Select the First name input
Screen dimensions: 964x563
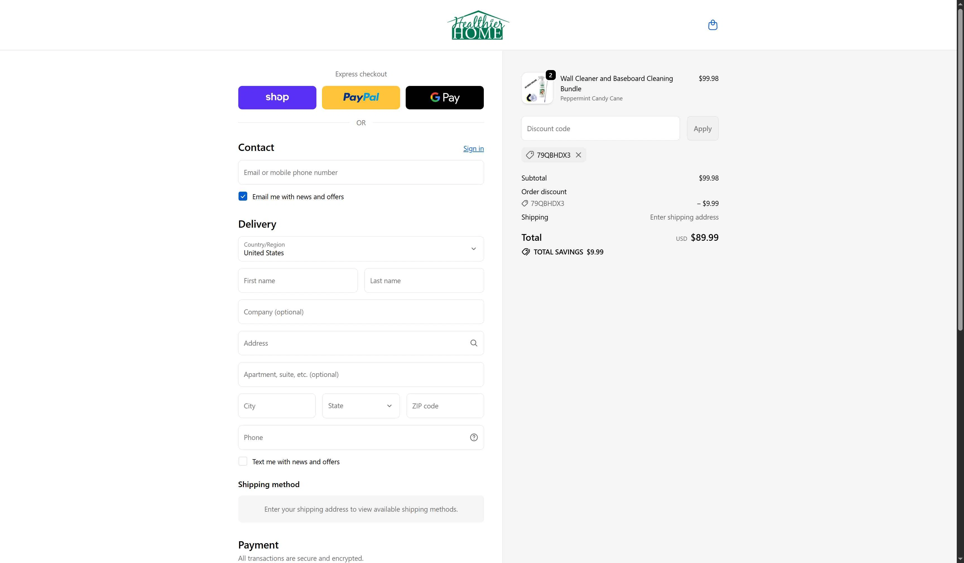coord(298,280)
